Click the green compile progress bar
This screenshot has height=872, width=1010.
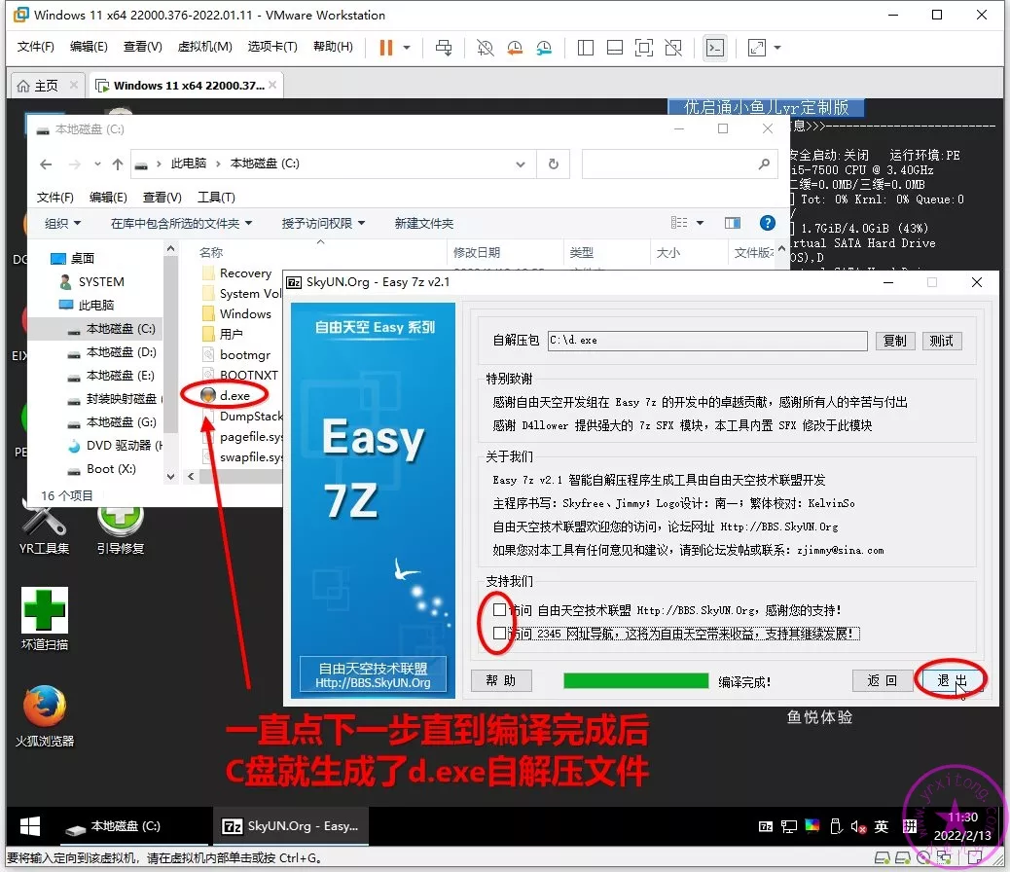(x=635, y=681)
